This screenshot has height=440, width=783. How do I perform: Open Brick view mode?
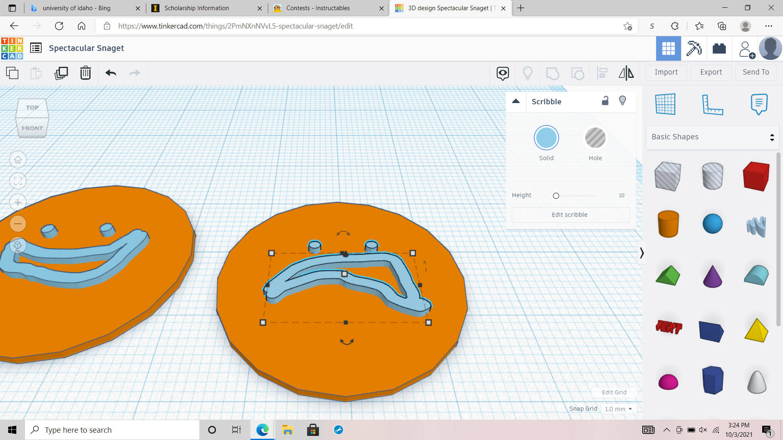point(719,48)
